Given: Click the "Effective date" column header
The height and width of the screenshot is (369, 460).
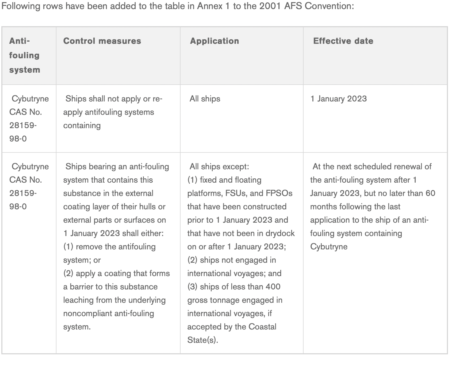Looking at the screenshot, I should [x=343, y=41].
